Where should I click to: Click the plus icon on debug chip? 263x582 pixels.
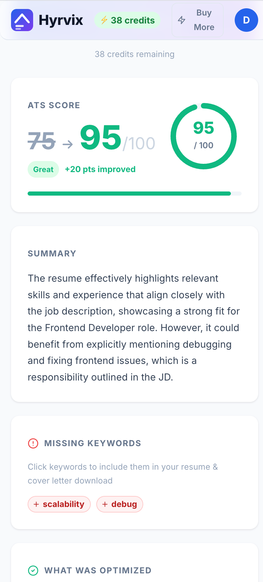pos(105,504)
